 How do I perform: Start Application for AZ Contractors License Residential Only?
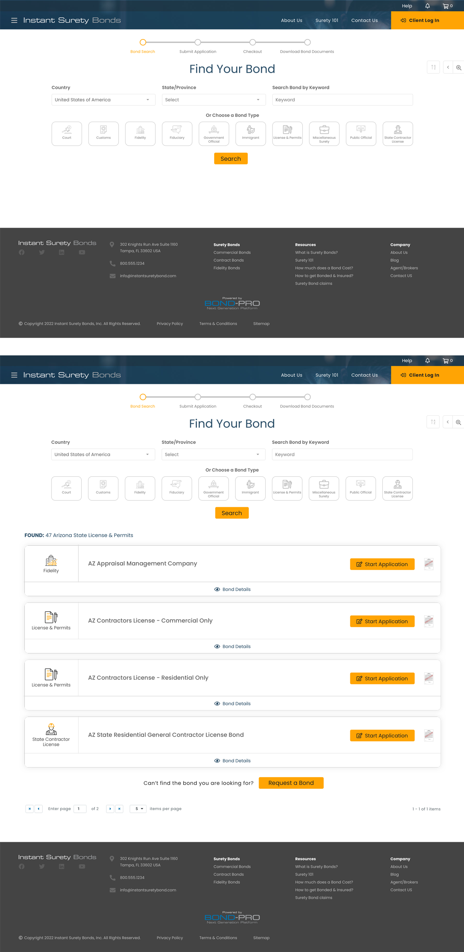382,678
